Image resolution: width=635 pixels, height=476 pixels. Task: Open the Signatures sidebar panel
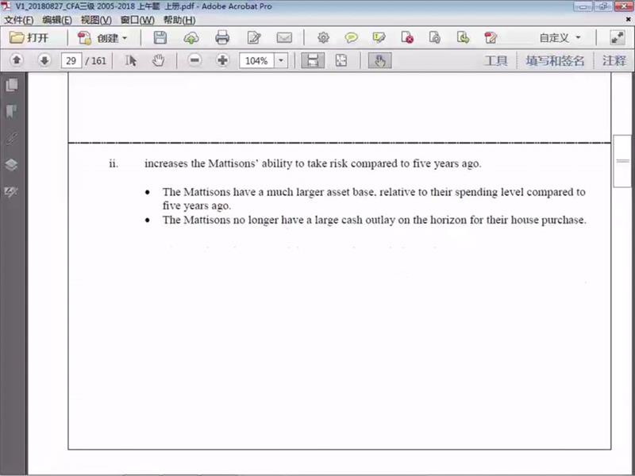12,138
